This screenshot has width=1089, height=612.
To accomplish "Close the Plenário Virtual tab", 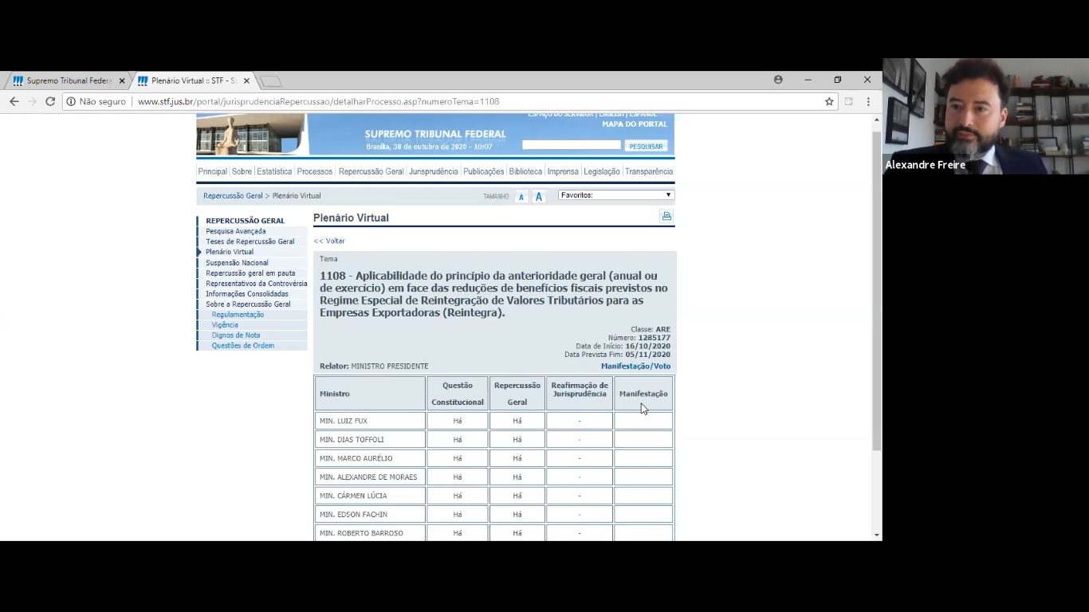I will [246, 81].
